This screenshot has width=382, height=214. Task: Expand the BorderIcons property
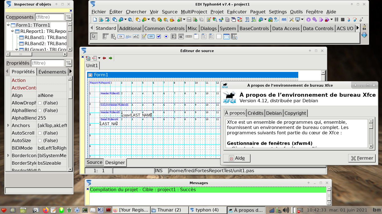8,155
